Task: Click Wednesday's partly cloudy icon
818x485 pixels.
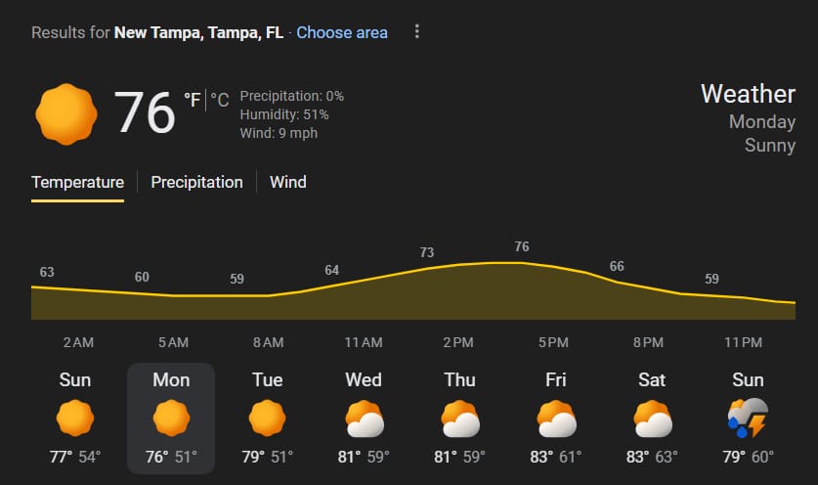Action: (364, 420)
